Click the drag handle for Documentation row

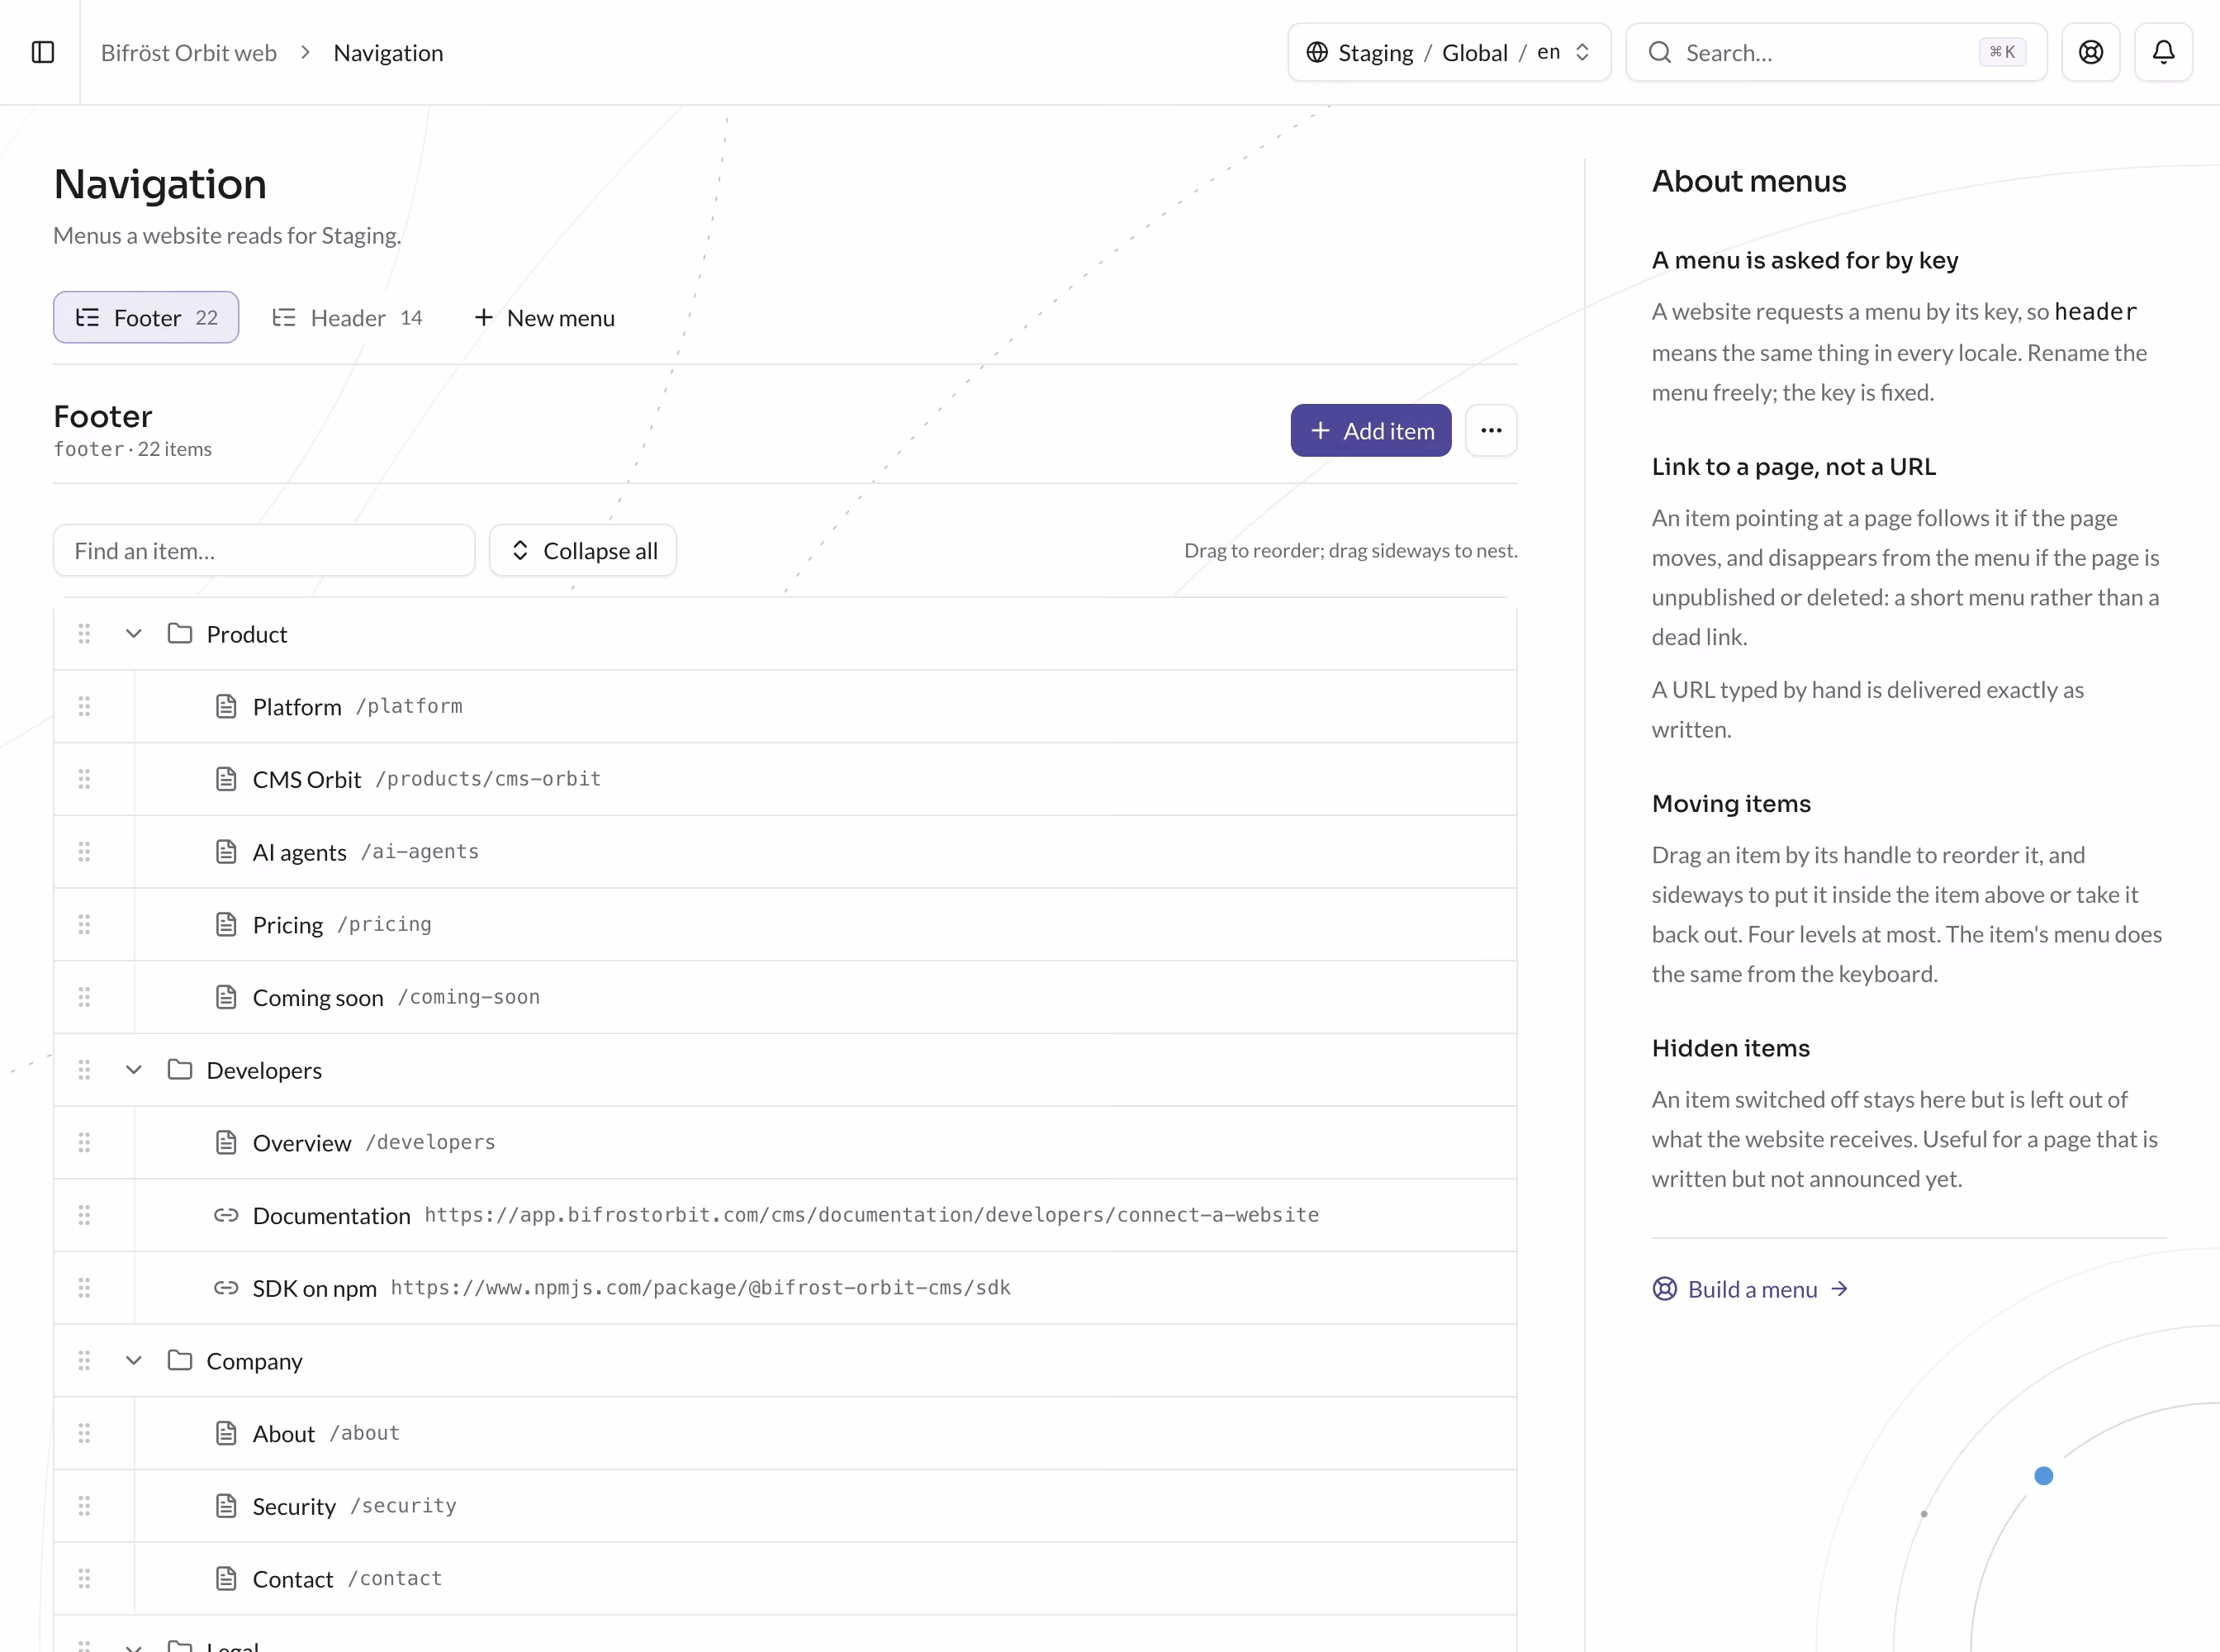tap(84, 1215)
